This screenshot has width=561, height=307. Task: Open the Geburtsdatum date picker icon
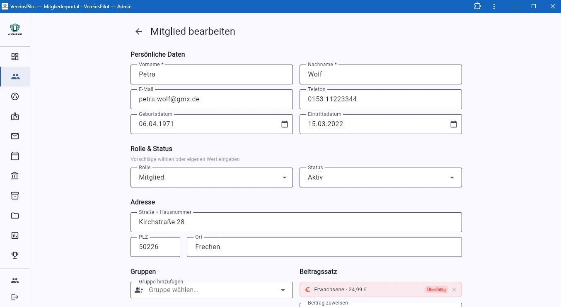(x=285, y=124)
